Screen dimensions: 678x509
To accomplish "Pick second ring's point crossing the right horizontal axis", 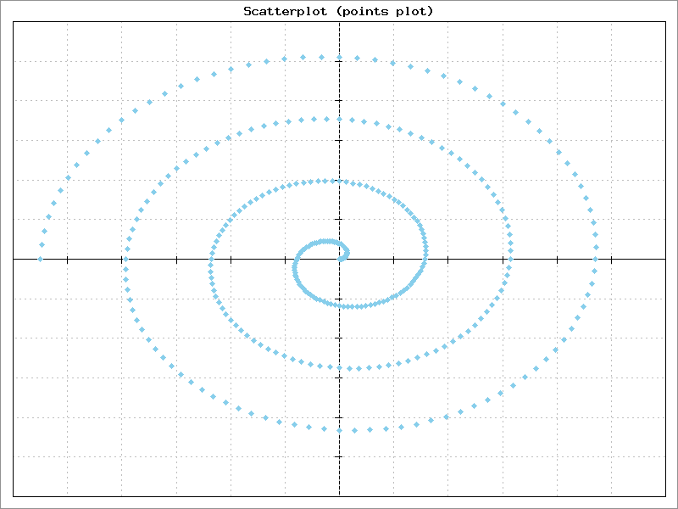I will 510,259.
